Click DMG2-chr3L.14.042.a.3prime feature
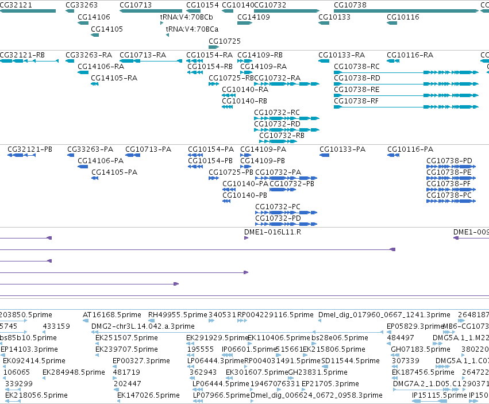 point(237,332)
